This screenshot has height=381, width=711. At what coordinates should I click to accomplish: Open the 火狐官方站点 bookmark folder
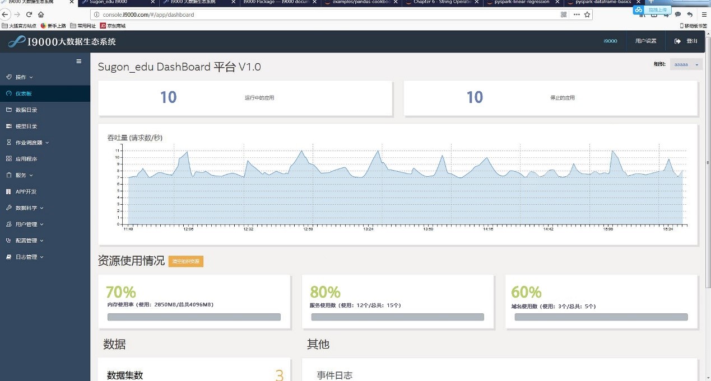tap(19, 26)
